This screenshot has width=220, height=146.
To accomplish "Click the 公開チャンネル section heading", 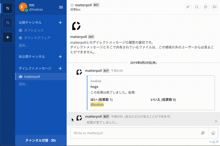I will [x=30, y=23].
